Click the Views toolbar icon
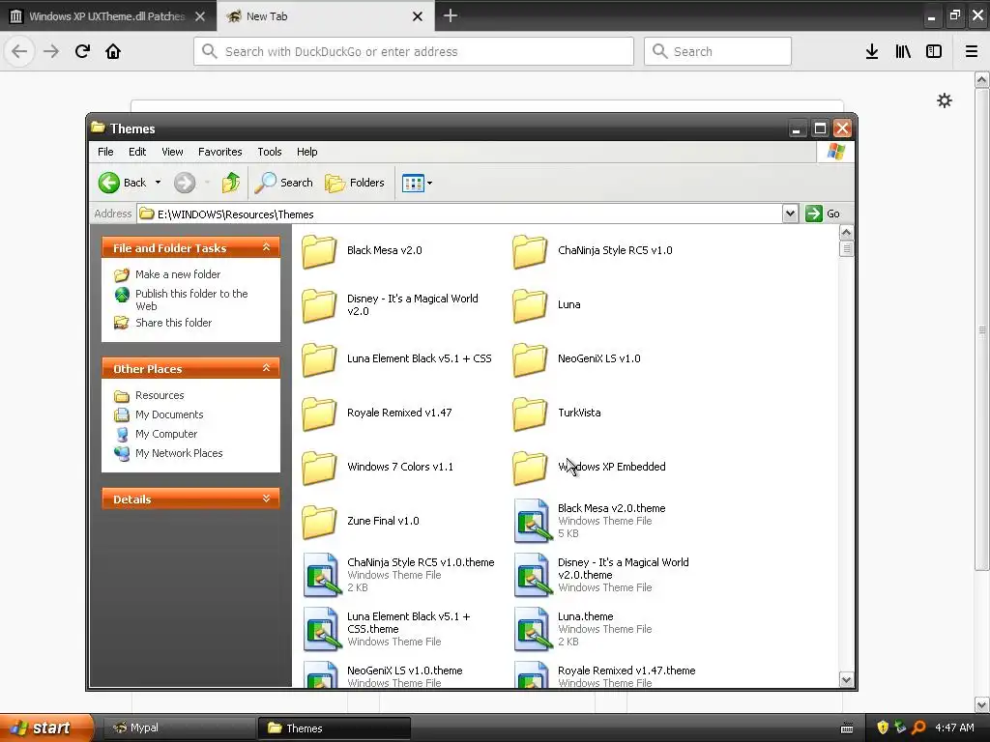The width and height of the screenshot is (990, 742). coord(413,184)
